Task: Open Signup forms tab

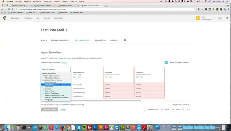Action: 100,40
